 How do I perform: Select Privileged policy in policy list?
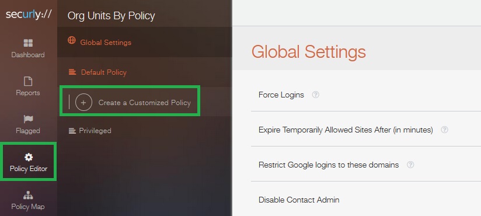coord(95,131)
